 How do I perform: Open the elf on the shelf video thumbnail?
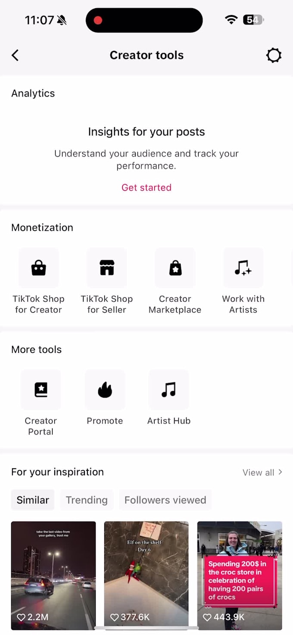[x=146, y=573]
